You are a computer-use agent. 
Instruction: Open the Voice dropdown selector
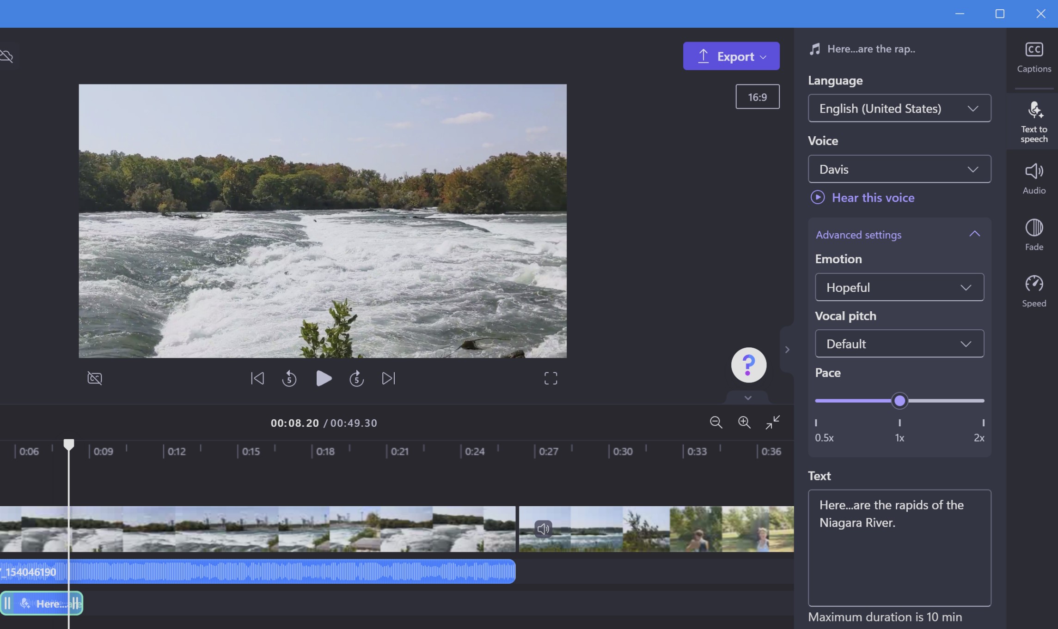click(x=899, y=169)
